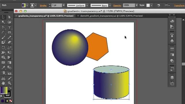Click the Recolor Artwork icon
This screenshot has width=185, height=104.
pos(158,5)
